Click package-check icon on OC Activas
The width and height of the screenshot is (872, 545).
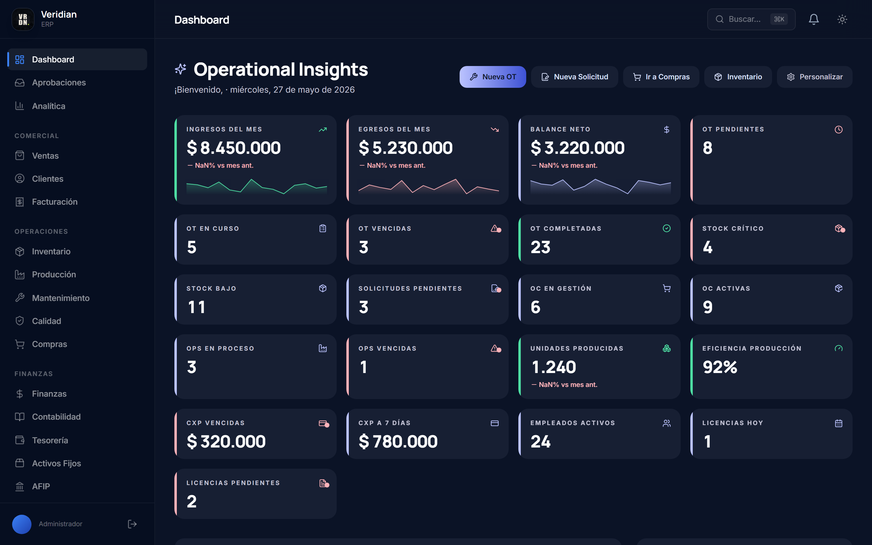coord(838,288)
